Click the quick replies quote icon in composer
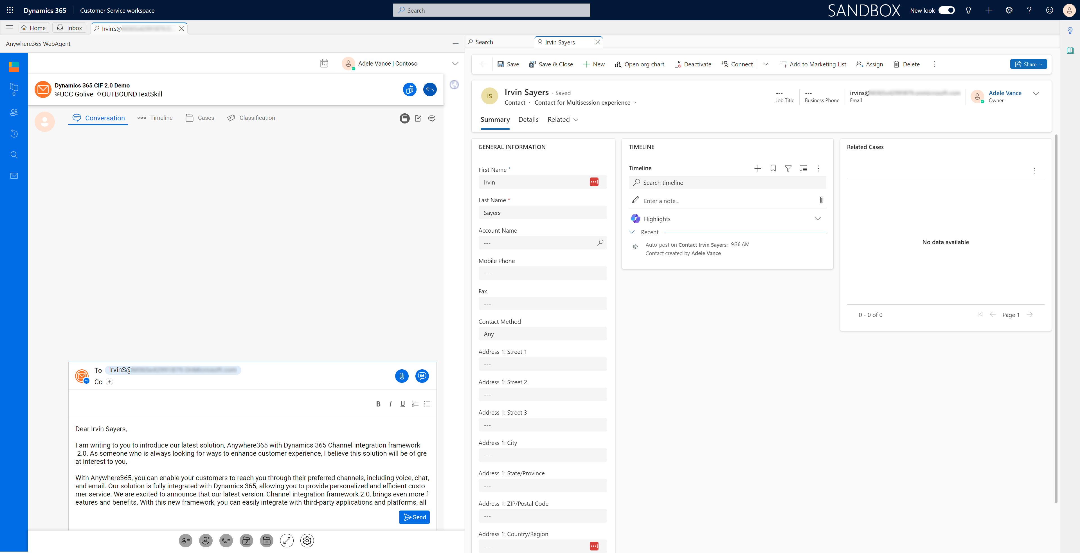Image resolution: width=1080 pixels, height=553 pixels. 422,376
